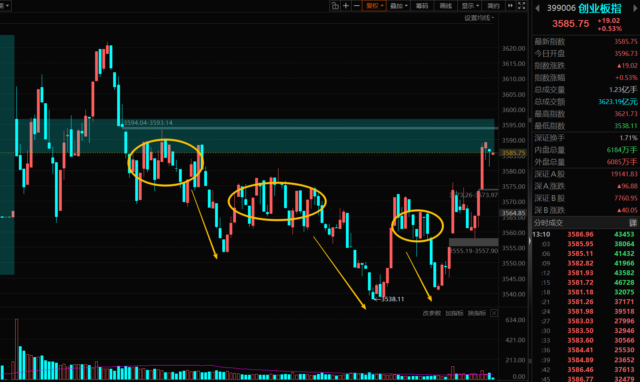Click 加指标 to add indicator
Image resolution: width=640 pixels, height=382 pixels.
[454, 313]
